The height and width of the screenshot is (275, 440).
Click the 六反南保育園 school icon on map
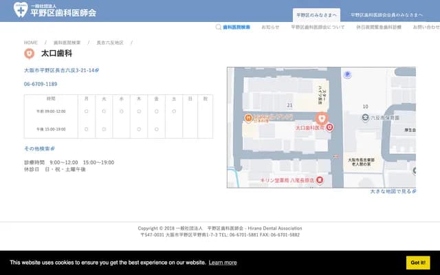(x=365, y=118)
